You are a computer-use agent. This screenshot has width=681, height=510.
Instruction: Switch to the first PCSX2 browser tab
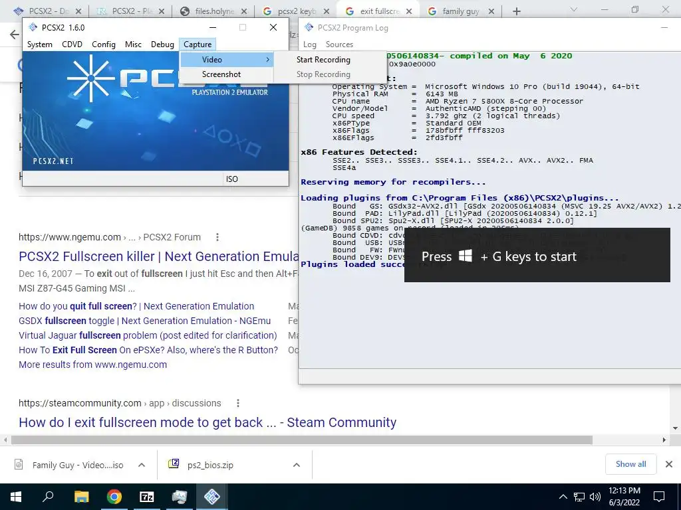(x=47, y=11)
